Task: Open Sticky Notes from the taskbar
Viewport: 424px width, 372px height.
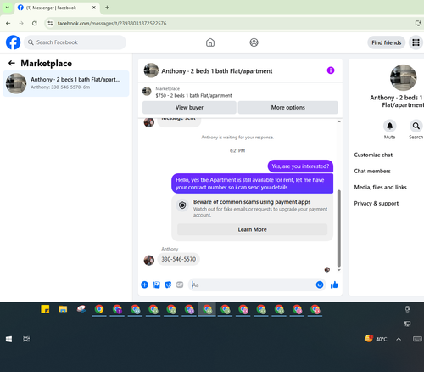Action: (x=45, y=309)
